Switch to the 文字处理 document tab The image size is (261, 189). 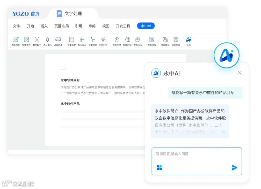tap(73, 14)
